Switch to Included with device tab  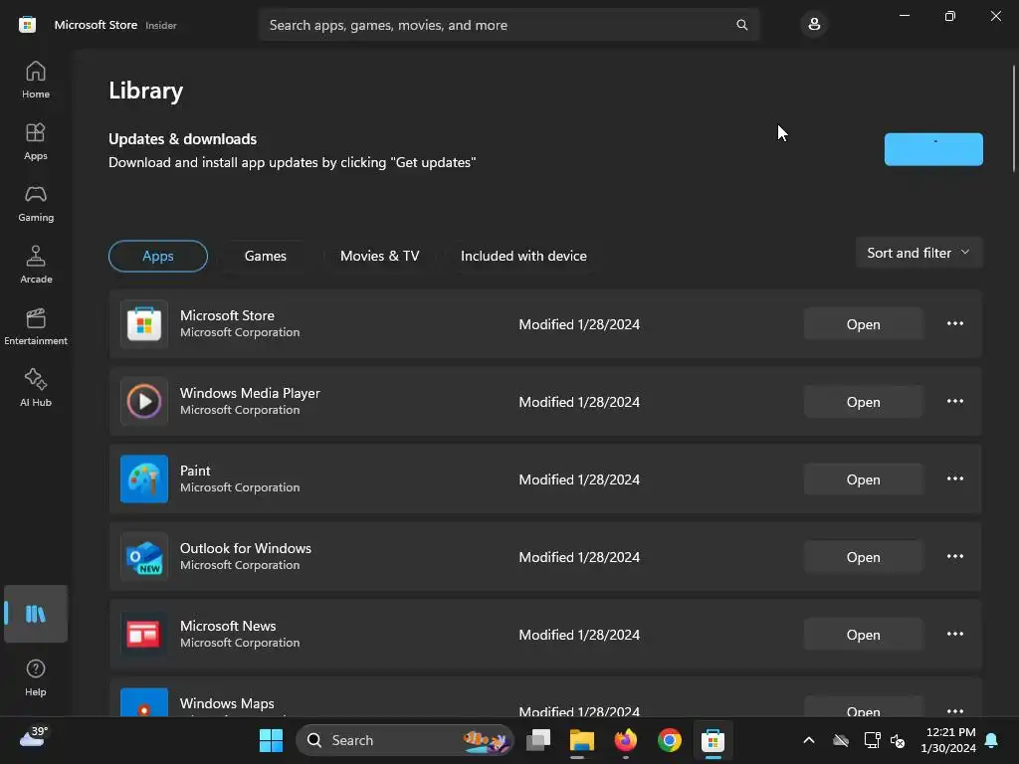click(x=523, y=256)
